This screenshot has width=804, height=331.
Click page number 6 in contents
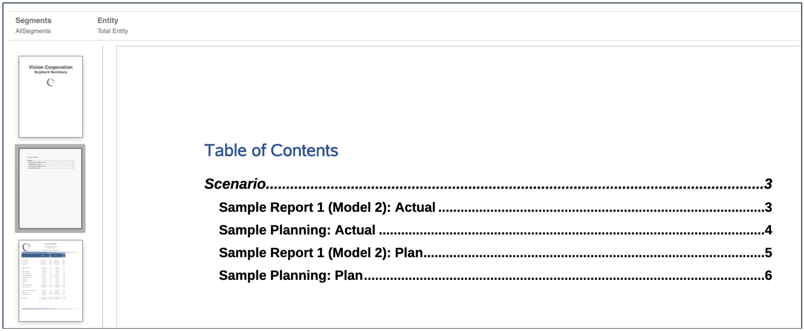[x=768, y=275]
